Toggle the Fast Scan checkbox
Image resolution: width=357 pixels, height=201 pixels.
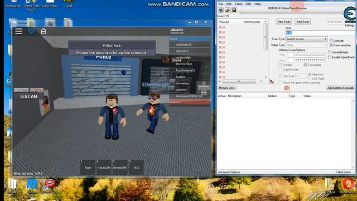[280, 76]
